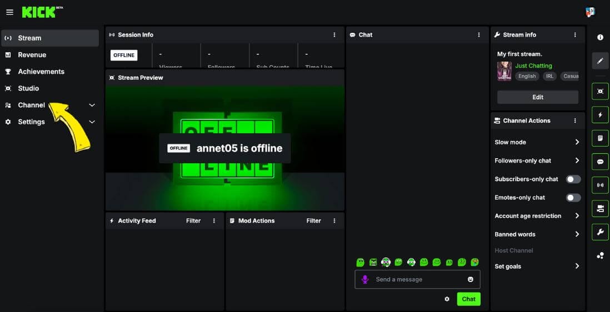The width and height of the screenshot is (610, 312).
Task: Click the green Chat send button
Action: point(468,299)
